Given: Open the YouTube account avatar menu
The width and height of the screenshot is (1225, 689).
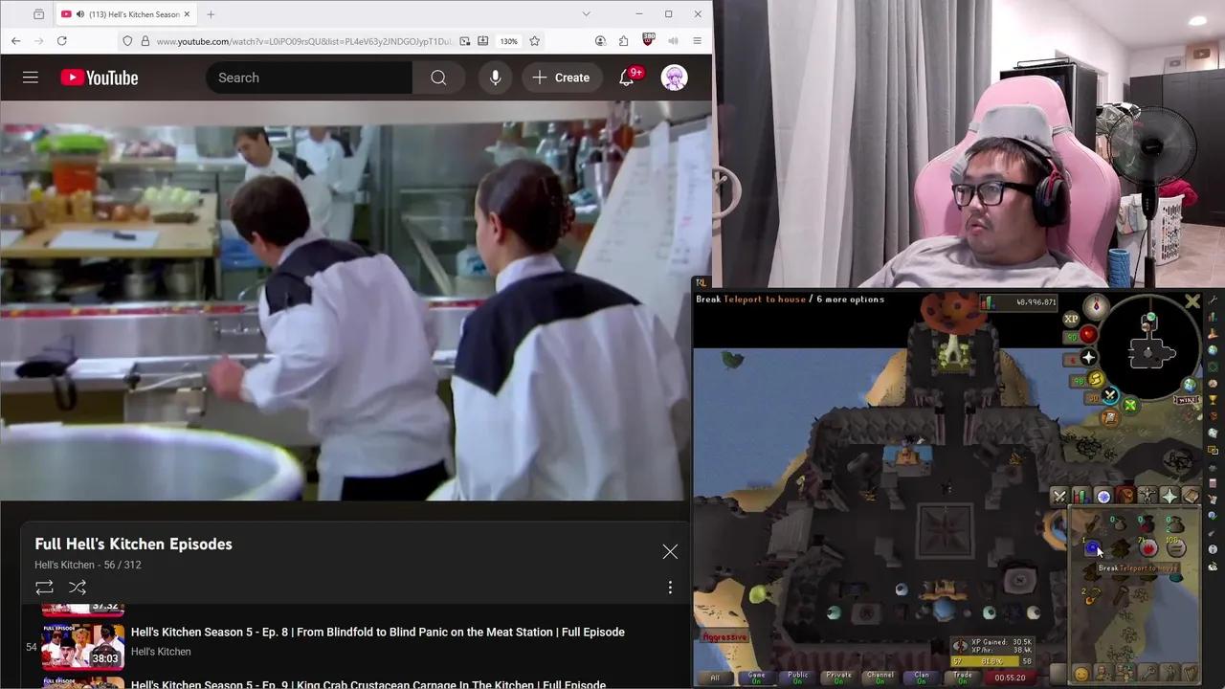Looking at the screenshot, I should click(x=675, y=78).
